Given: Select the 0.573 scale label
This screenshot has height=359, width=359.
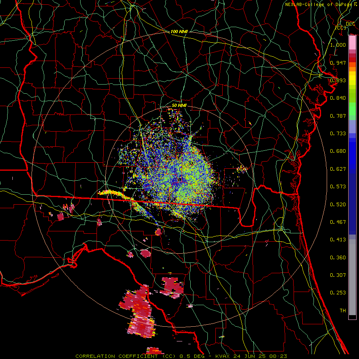Looking at the screenshot, I should 338,187.
